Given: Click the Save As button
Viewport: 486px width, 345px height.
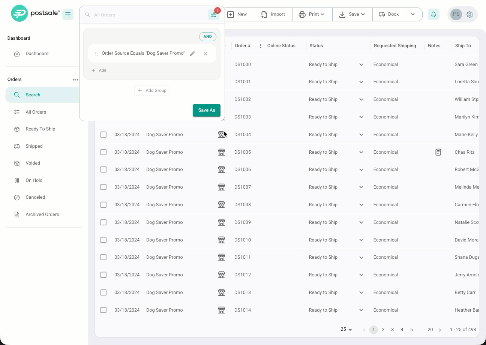Looking at the screenshot, I should click(x=207, y=110).
